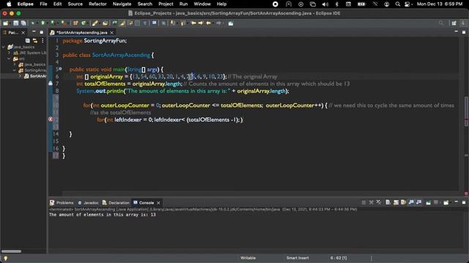Click the Next Annotation toolbar icon

tap(173, 23)
